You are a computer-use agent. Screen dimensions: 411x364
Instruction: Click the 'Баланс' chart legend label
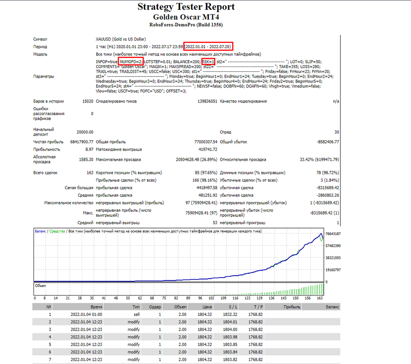pyautogui.click(x=40, y=231)
